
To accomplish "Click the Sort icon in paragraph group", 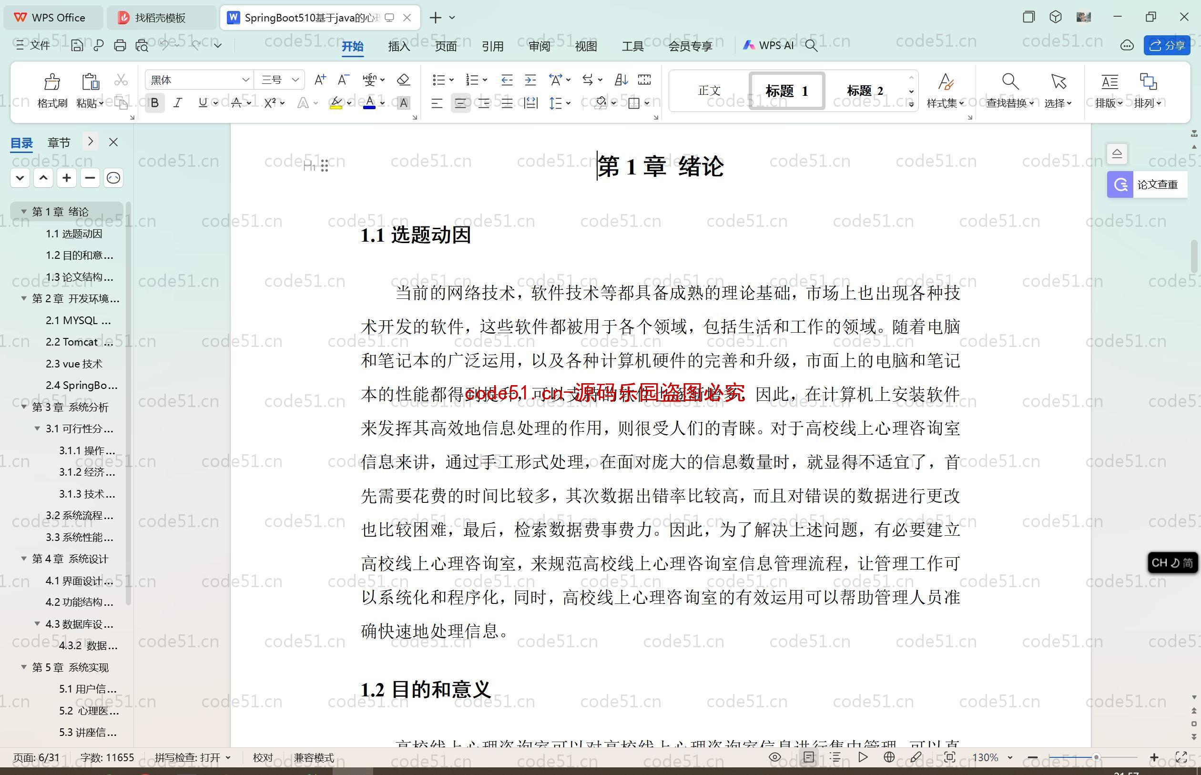I will coord(621,80).
